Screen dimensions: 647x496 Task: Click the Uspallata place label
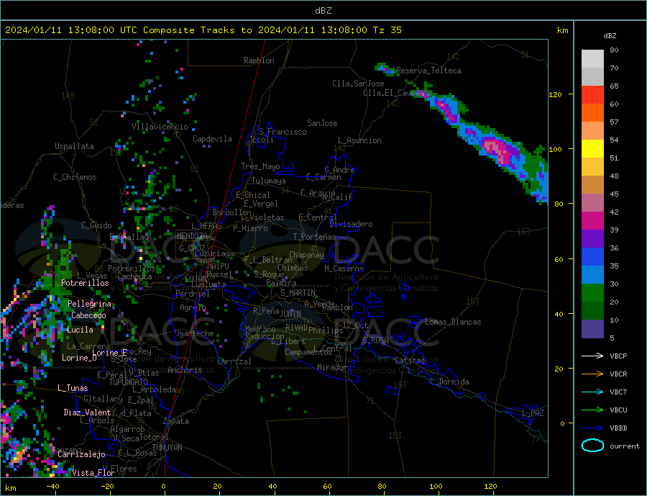tap(74, 146)
